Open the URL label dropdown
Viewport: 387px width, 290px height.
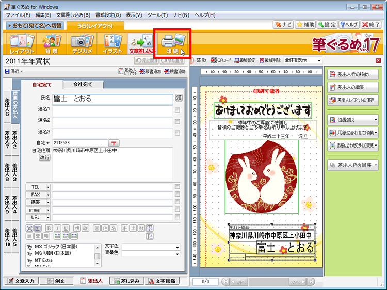pyautogui.click(x=48, y=218)
